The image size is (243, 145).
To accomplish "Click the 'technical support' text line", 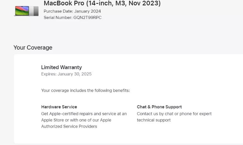I will click(x=154, y=120).
